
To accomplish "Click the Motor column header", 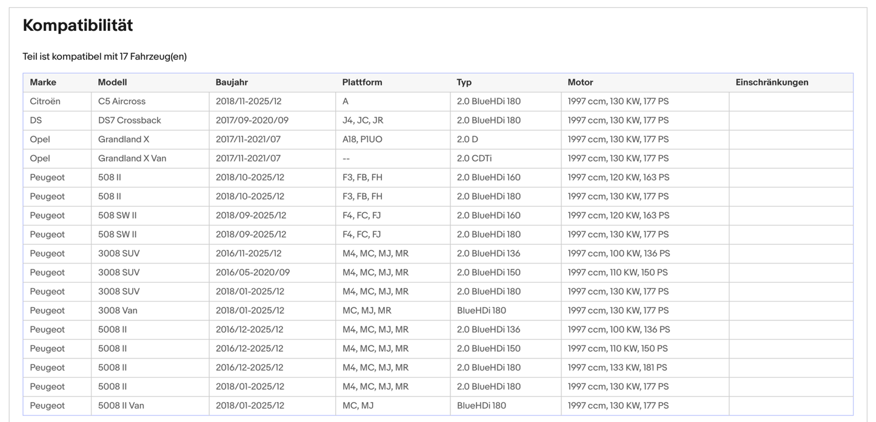I will pyautogui.click(x=580, y=82).
